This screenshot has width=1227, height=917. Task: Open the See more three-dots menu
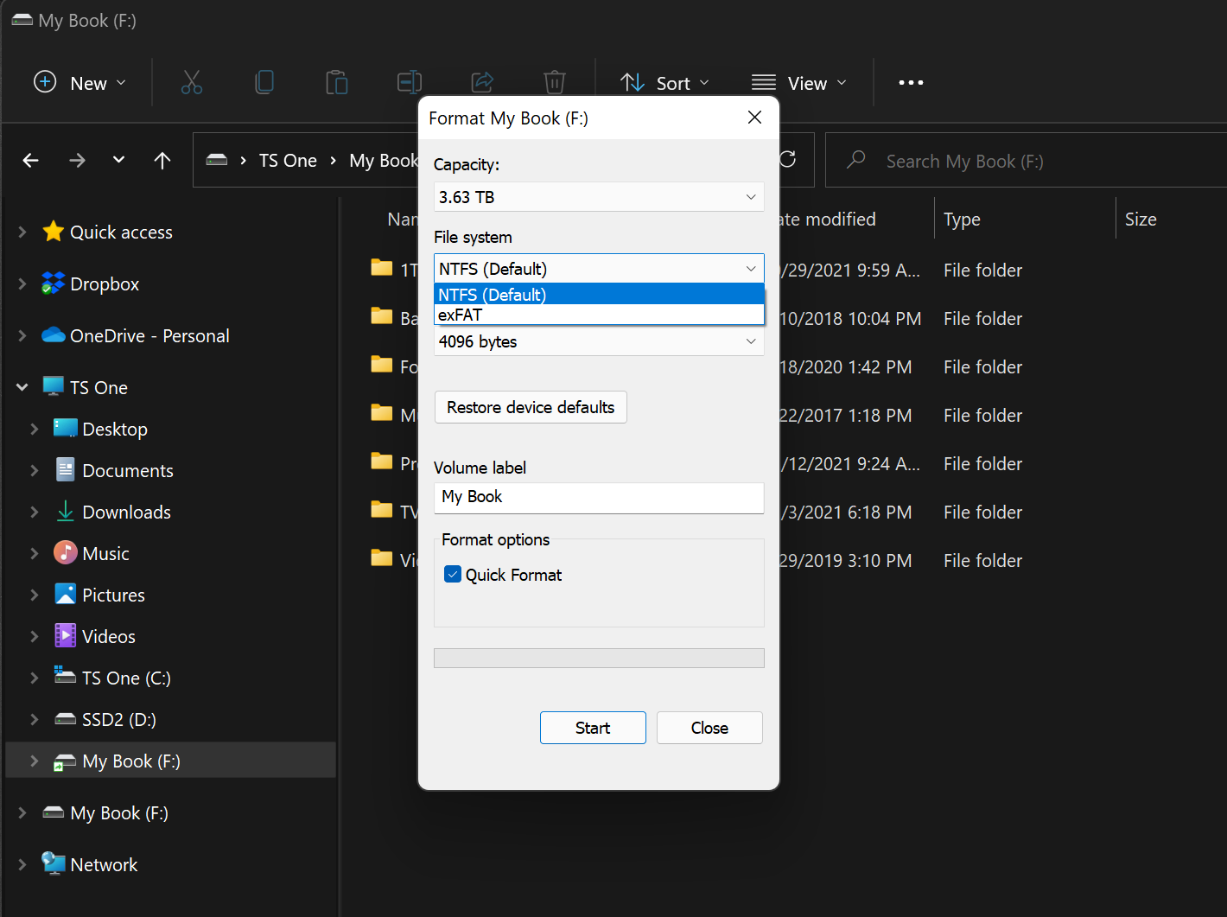pos(911,83)
